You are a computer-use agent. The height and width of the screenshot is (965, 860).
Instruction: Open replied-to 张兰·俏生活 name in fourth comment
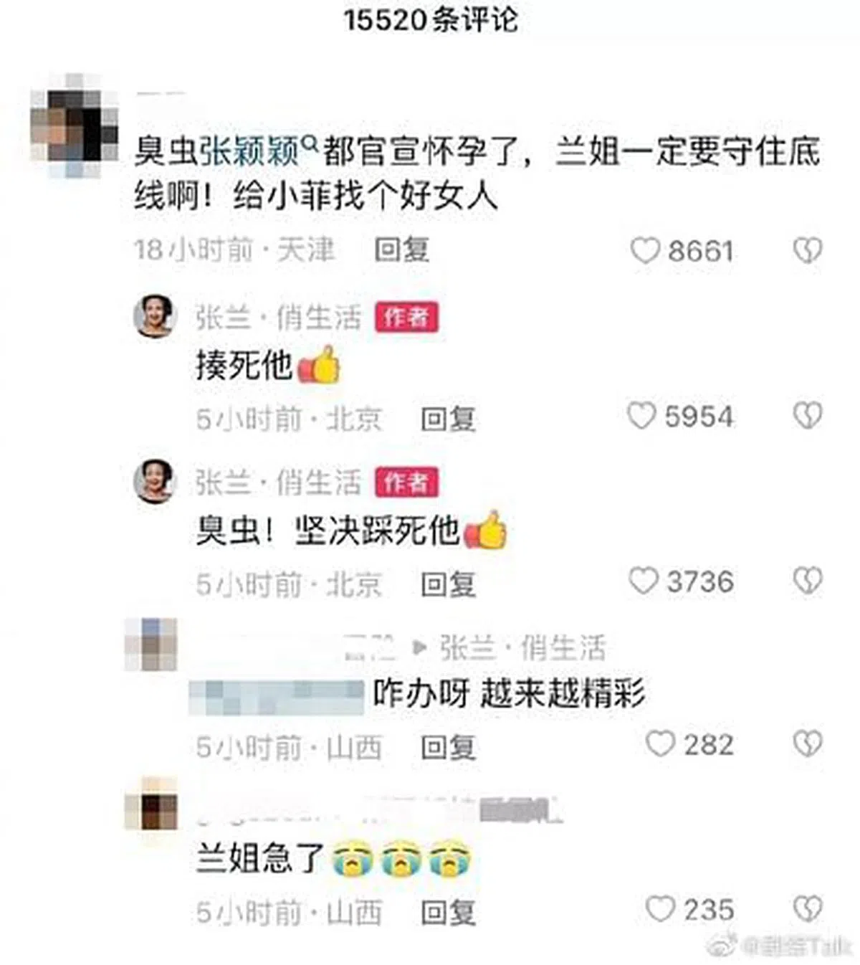[522, 647]
